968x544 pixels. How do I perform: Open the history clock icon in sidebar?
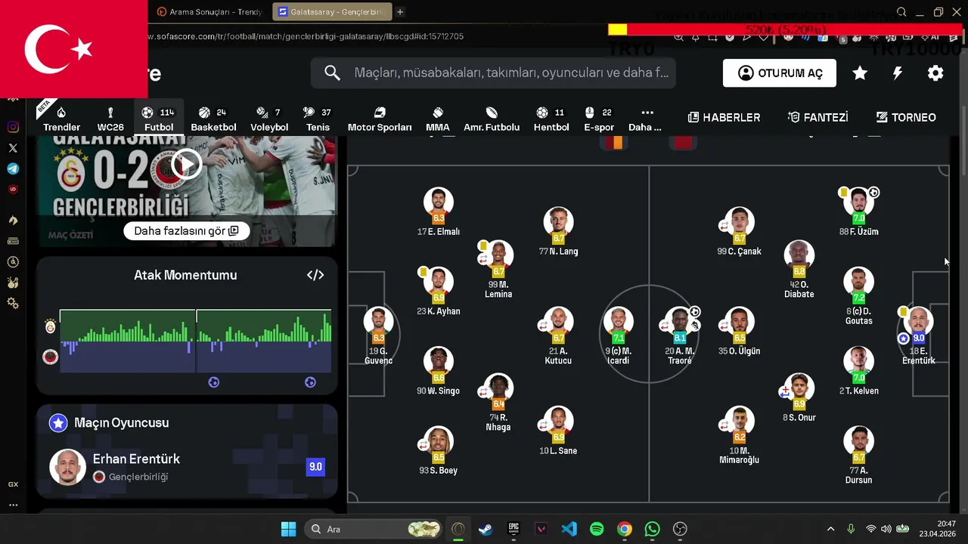click(13, 261)
